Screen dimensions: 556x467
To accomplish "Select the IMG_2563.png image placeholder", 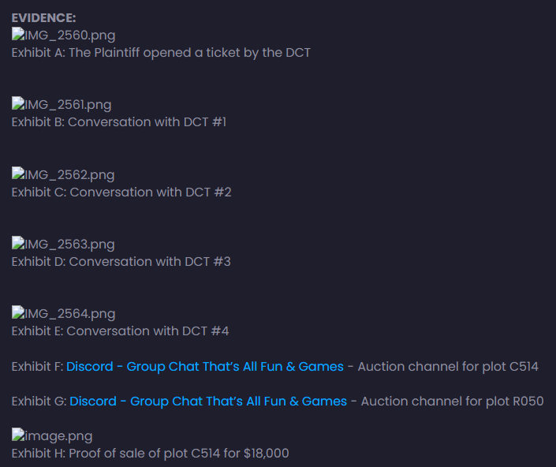I will [x=63, y=245].
